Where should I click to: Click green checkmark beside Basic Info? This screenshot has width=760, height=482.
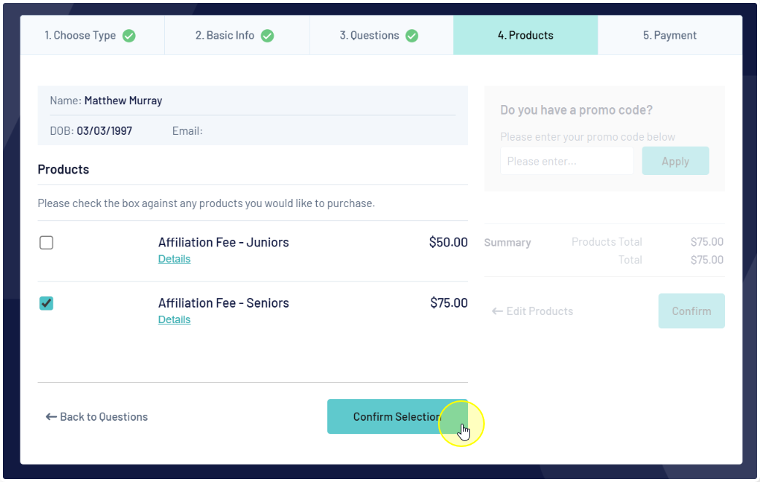point(267,36)
